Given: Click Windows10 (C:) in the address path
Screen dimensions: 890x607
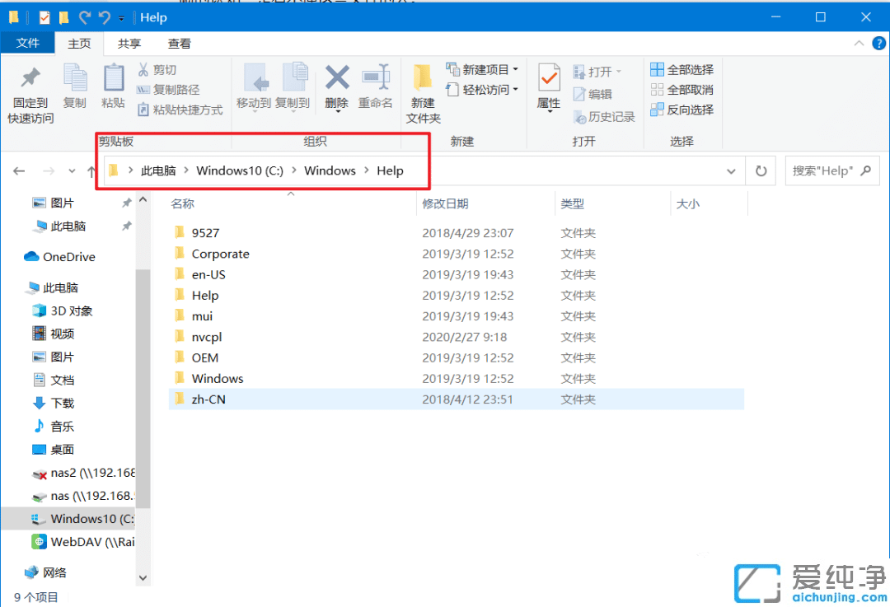Looking at the screenshot, I should coord(240,170).
